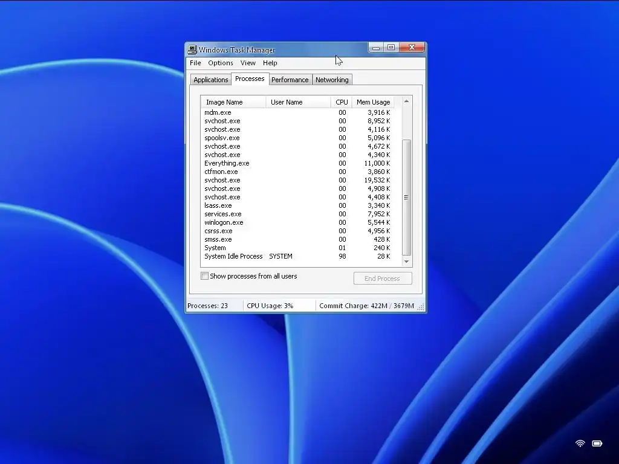Click the scrollbar down arrow
Screen dimensions: 619x464
tap(406, 262)
